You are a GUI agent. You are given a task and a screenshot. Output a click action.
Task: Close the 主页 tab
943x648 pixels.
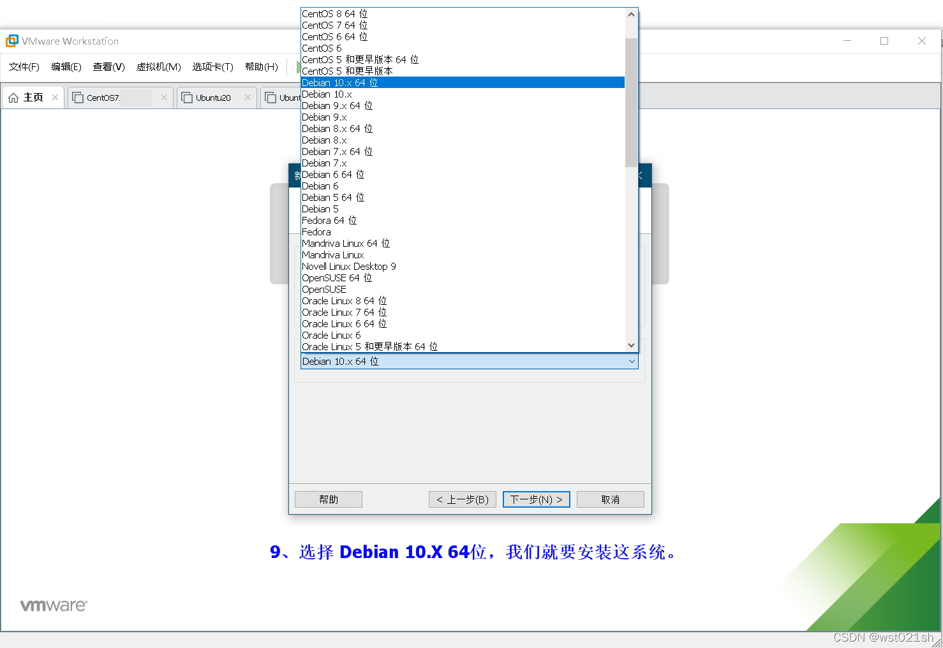[x=56, y=97]
